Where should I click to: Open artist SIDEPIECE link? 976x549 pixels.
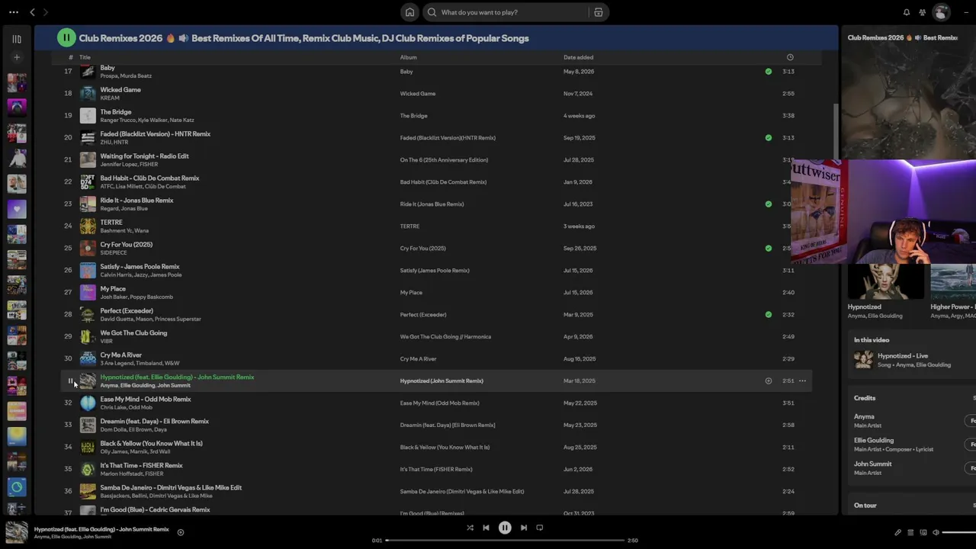[114, 252]
